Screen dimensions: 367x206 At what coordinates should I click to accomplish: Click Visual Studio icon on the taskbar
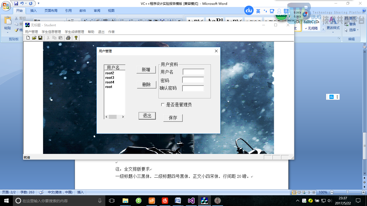(x=191, y=200)
